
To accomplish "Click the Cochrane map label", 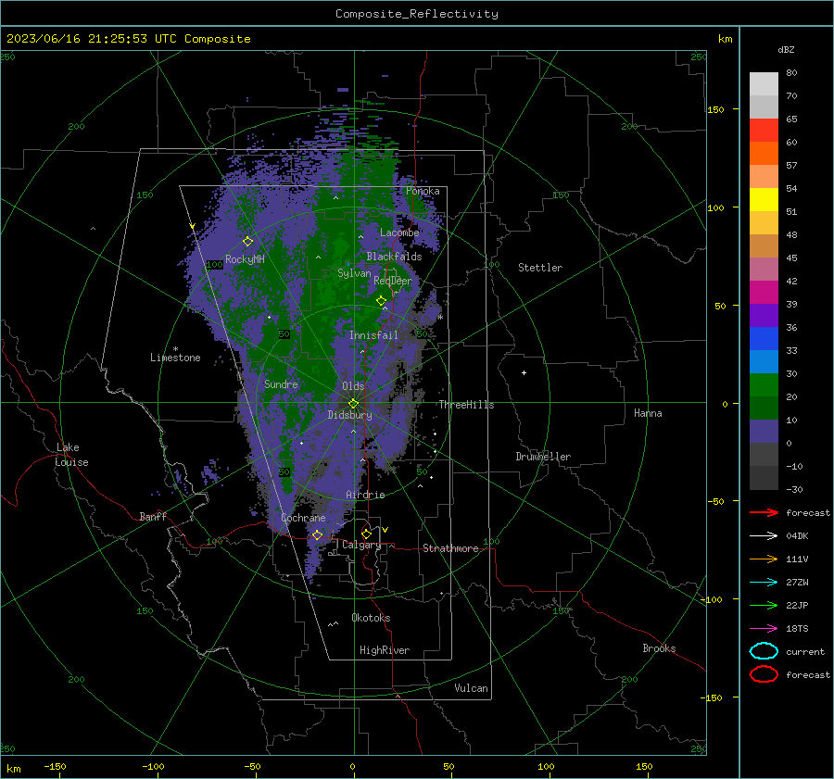I will pyautogui.click(x=303, y=518).
